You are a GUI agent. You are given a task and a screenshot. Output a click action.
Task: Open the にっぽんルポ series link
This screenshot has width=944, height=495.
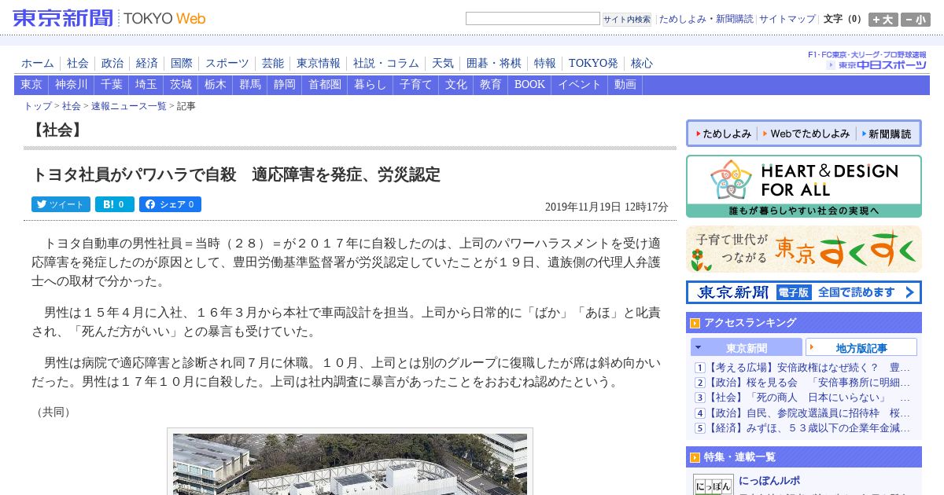(x=769, y=481)
